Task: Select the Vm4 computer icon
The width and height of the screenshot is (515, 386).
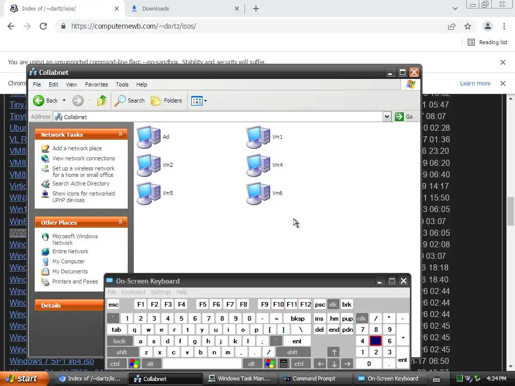Action: click(x=258, y=165)
